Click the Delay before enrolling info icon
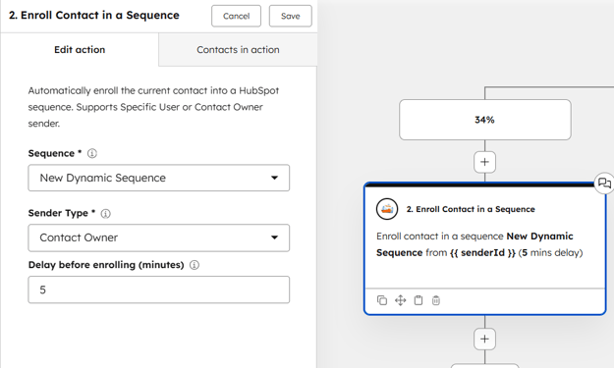Viewport: 614px width, 368px height. click(195, 265)
